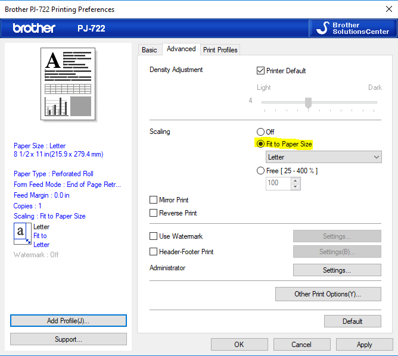The image size is (398, 356).
Task: Select the Advanced tab
Action: [x=181, y=49]
